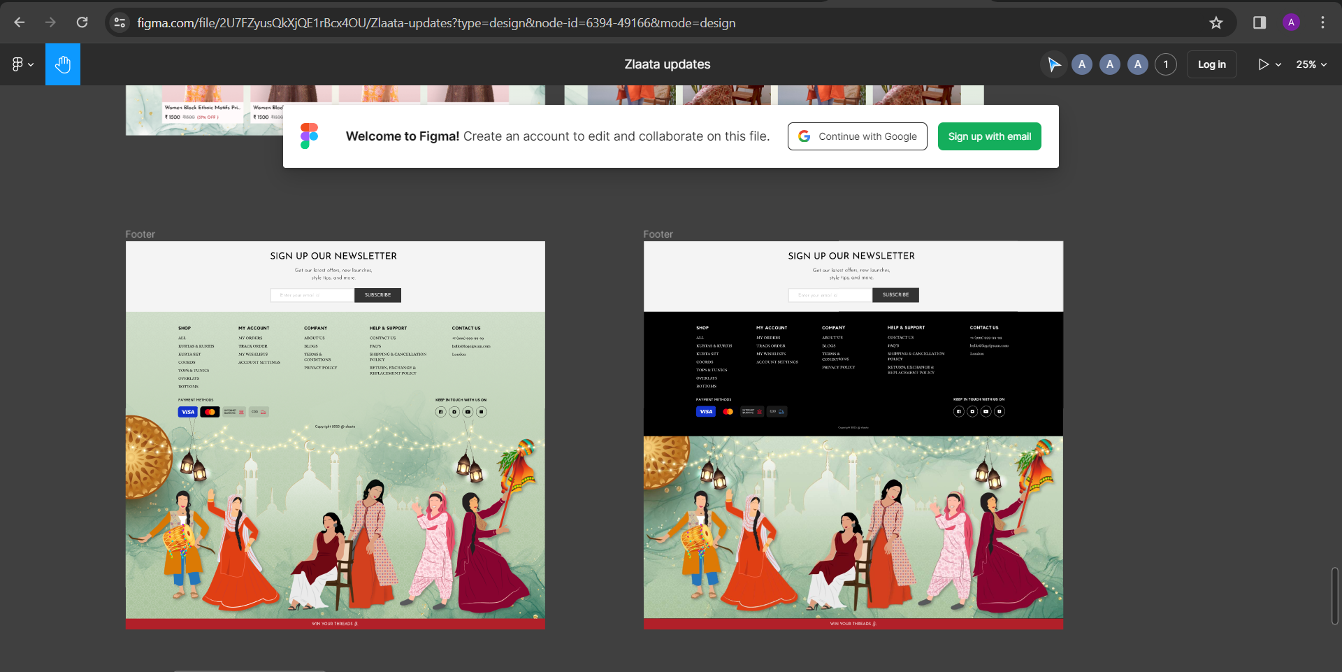Select the left Footer frame label
Screen dimensions: 1342x672
pos(140,234)
